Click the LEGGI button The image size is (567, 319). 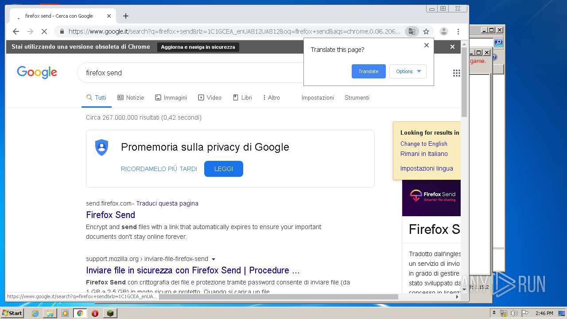(x=224, y=169)
